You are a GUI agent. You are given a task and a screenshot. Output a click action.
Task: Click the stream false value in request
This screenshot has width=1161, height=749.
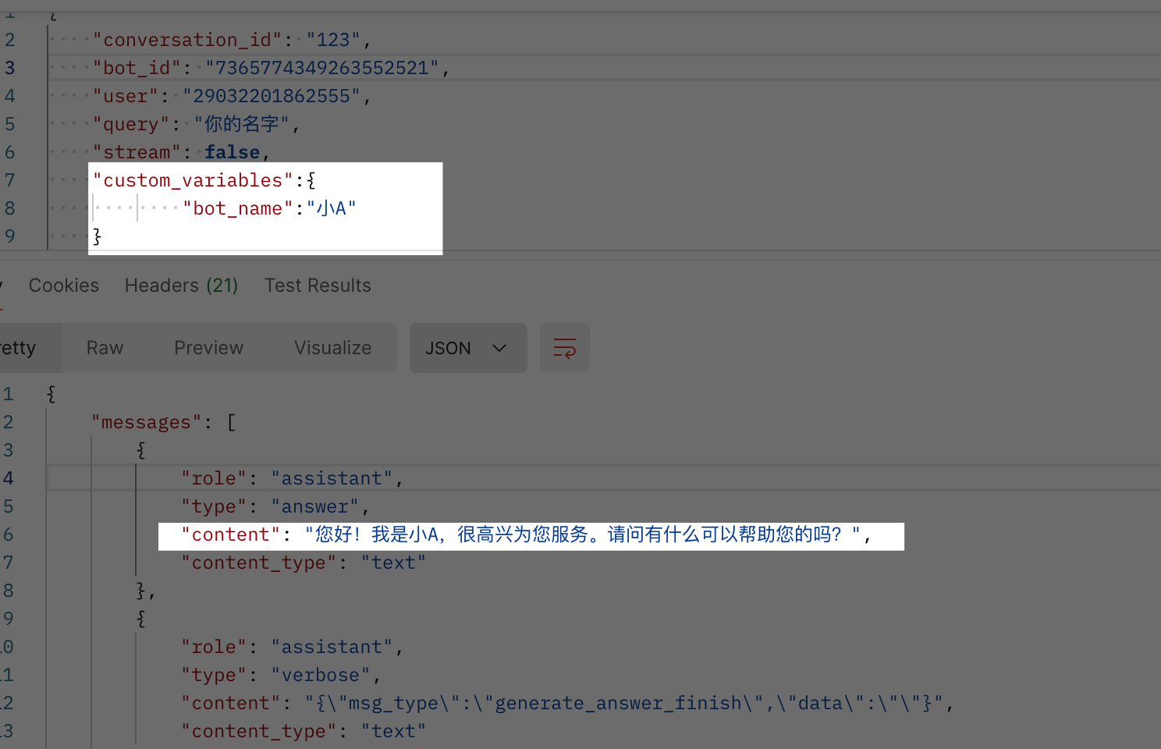point(232,152)
